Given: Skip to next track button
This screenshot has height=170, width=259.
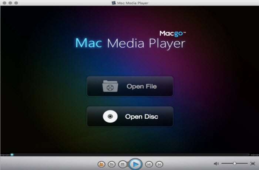Looking at the screenshot, I should [x=159, y=164].
